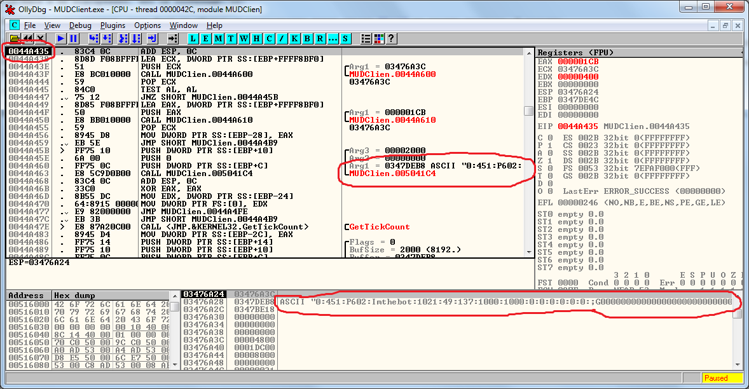Click the Paused status indicator

[x=722, y=378]
